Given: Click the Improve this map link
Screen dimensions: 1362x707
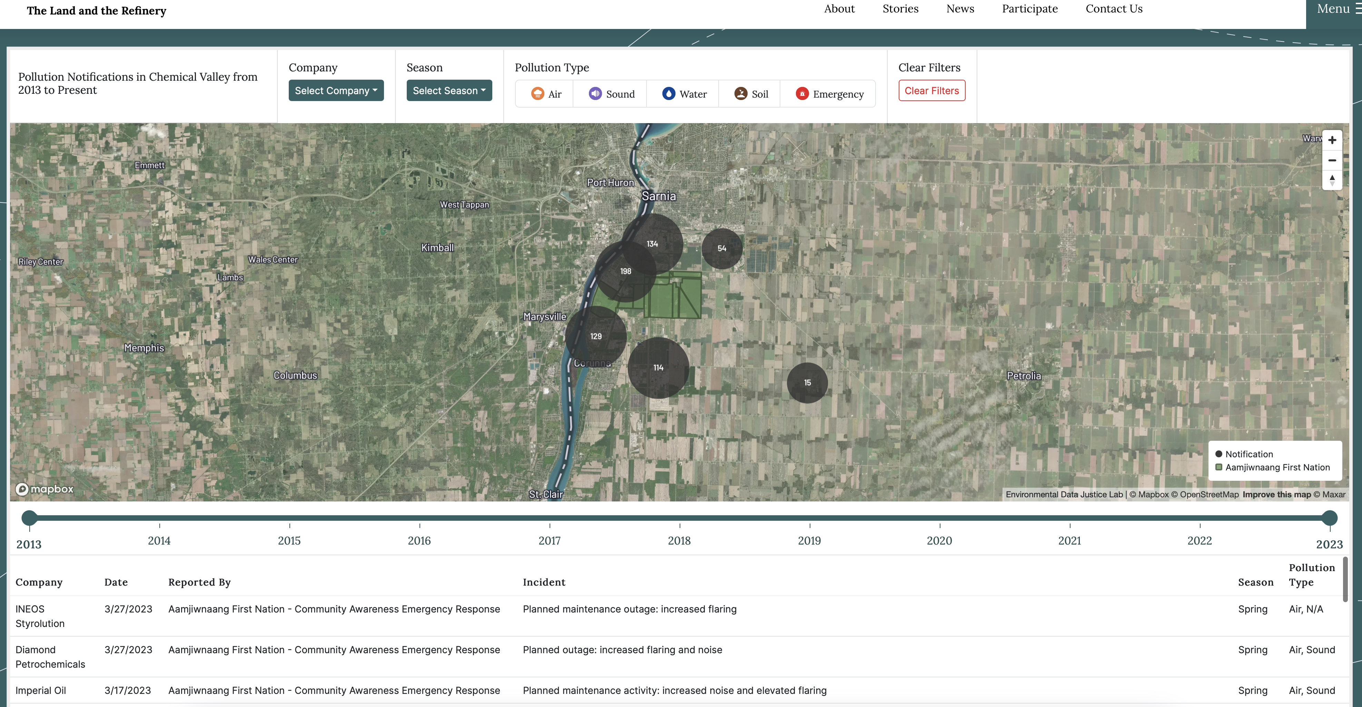Looking at the screenshot, I should 1276,495.
